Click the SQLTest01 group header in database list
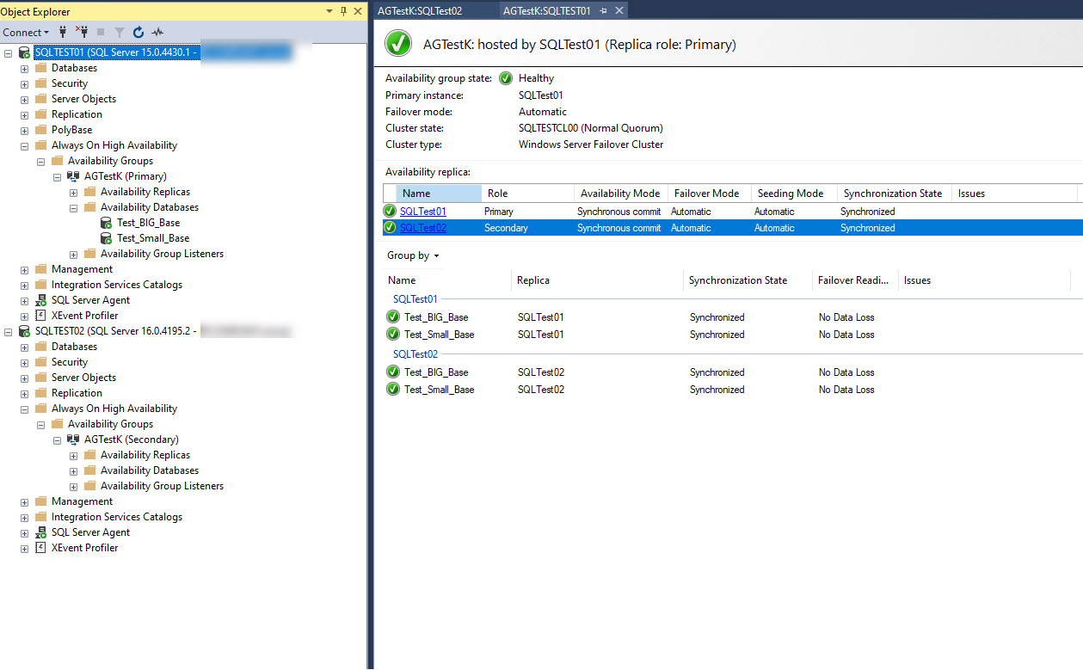 tap(415, 299)
